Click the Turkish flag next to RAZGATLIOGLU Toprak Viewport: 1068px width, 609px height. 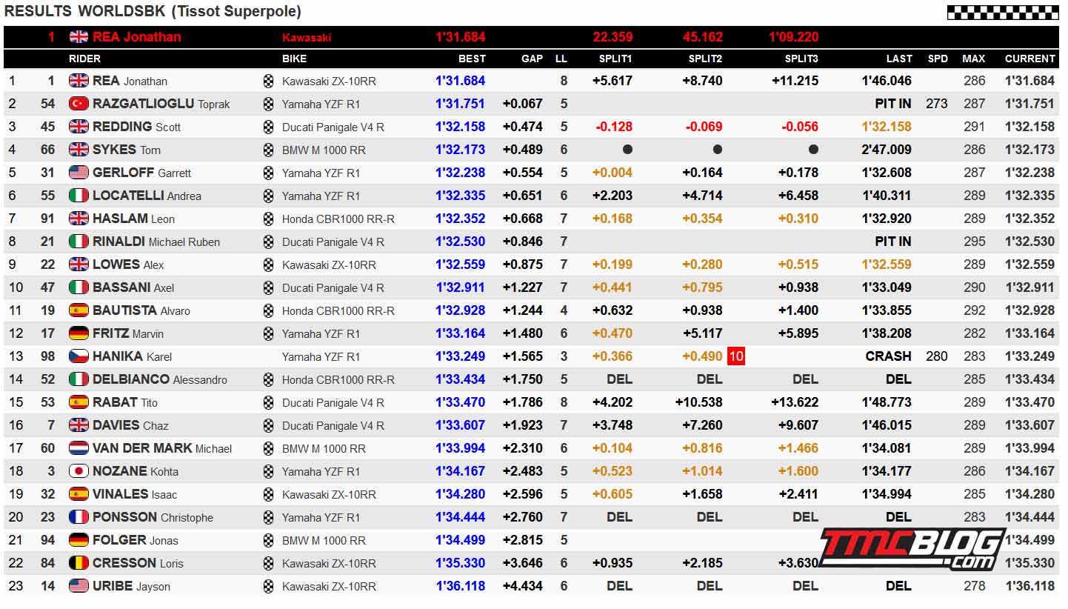point(79,104)
